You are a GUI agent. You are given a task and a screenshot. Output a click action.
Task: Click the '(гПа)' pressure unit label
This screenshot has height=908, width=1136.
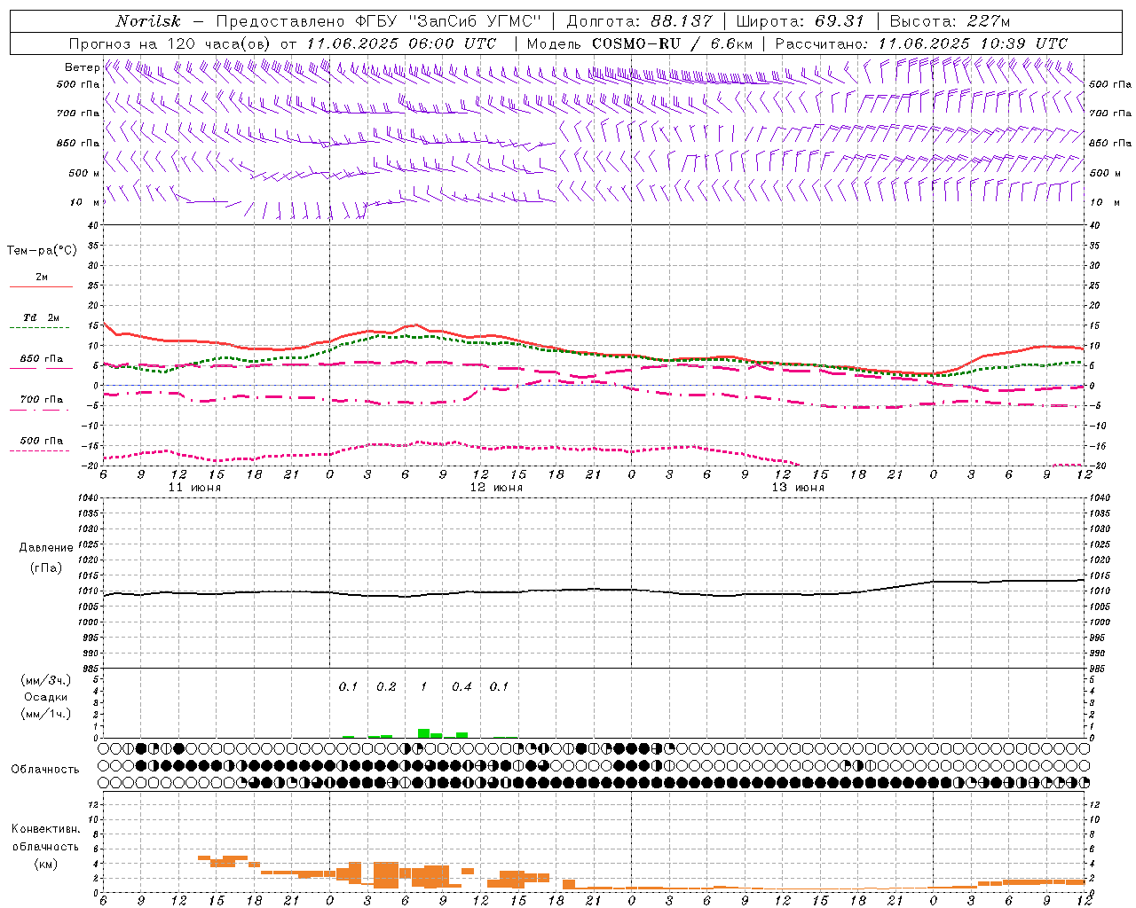click(46, 568)
